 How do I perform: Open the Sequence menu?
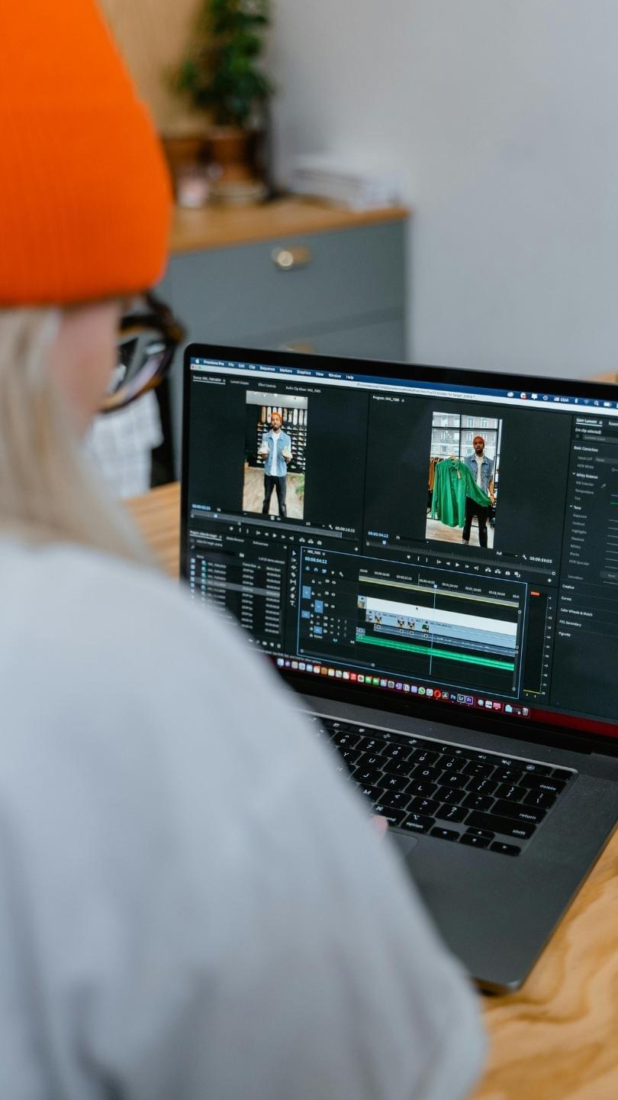266,368
